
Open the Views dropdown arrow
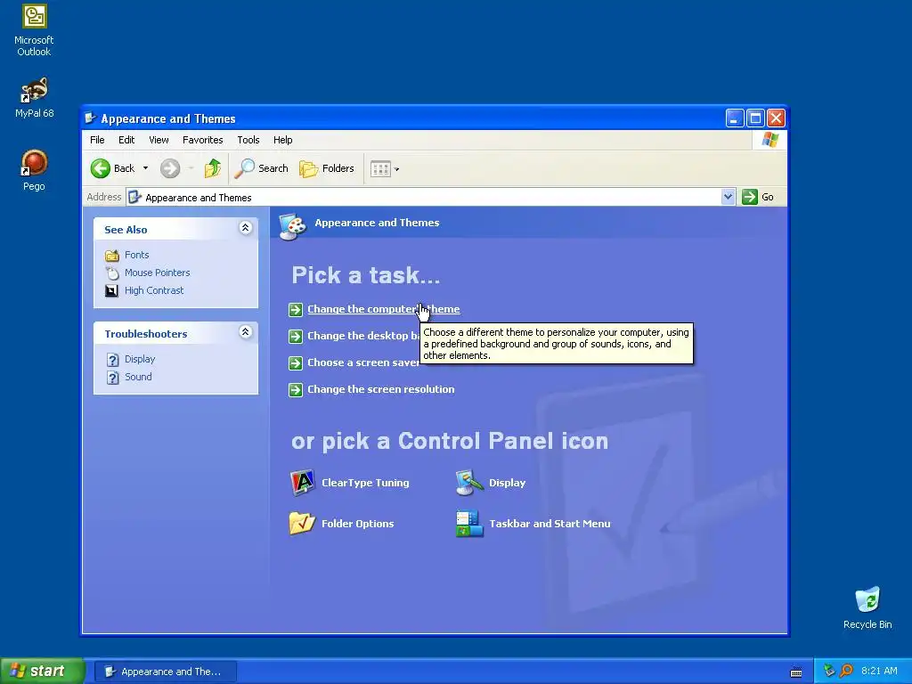tap(396, 169)
